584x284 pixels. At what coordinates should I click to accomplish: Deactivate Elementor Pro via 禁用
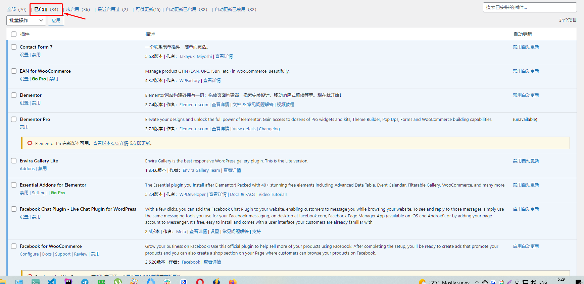click(x=24, y=127)
